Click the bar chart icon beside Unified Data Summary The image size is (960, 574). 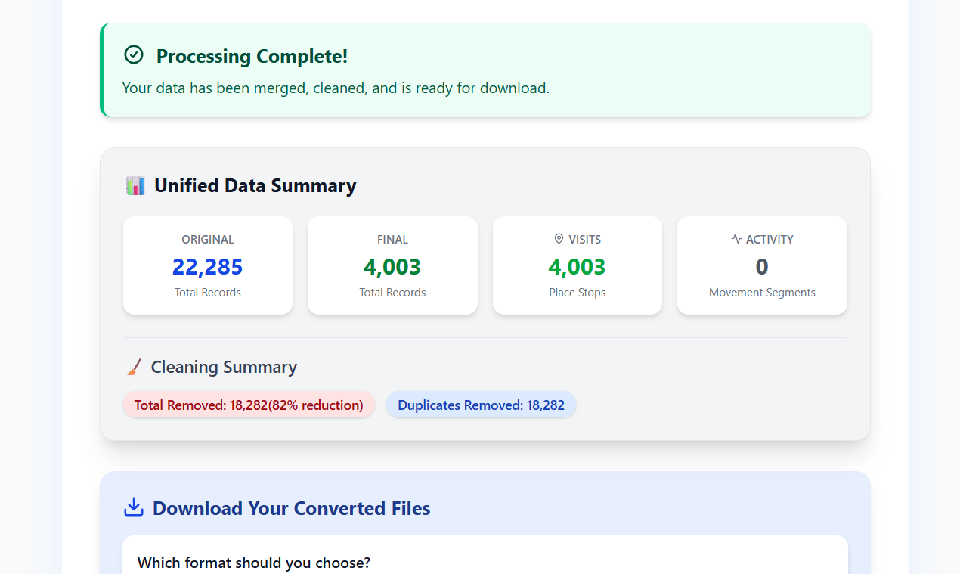(135, 185)
